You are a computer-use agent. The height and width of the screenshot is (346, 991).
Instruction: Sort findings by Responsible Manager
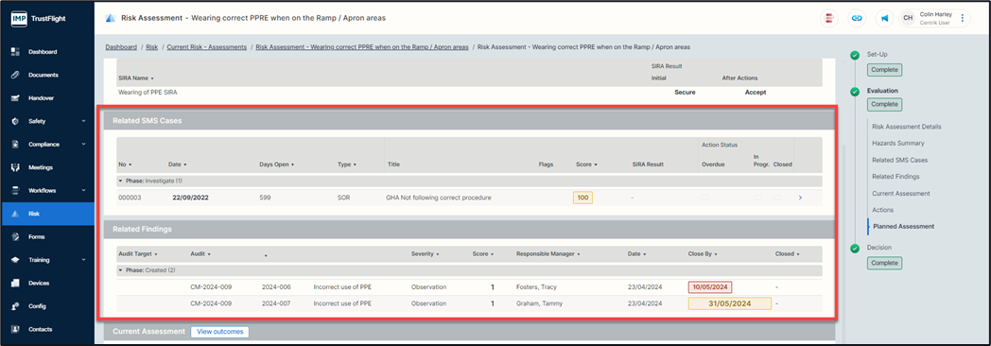(548, 253)
